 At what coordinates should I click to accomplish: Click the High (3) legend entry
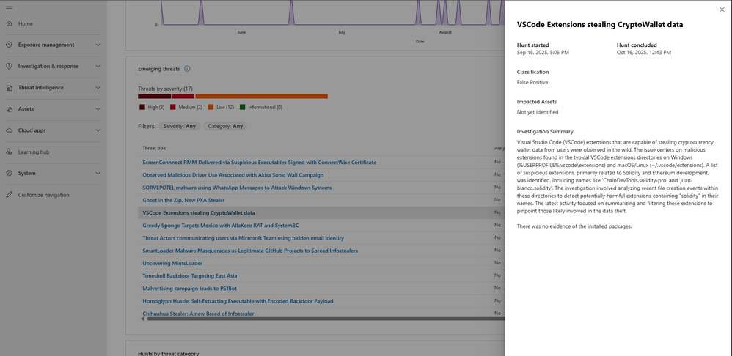click(x=152, y=107)
